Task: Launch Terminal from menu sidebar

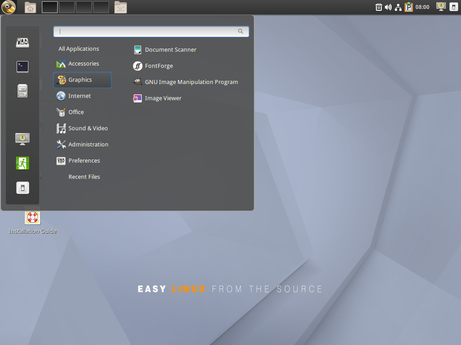Action: [x=23, y=66]
